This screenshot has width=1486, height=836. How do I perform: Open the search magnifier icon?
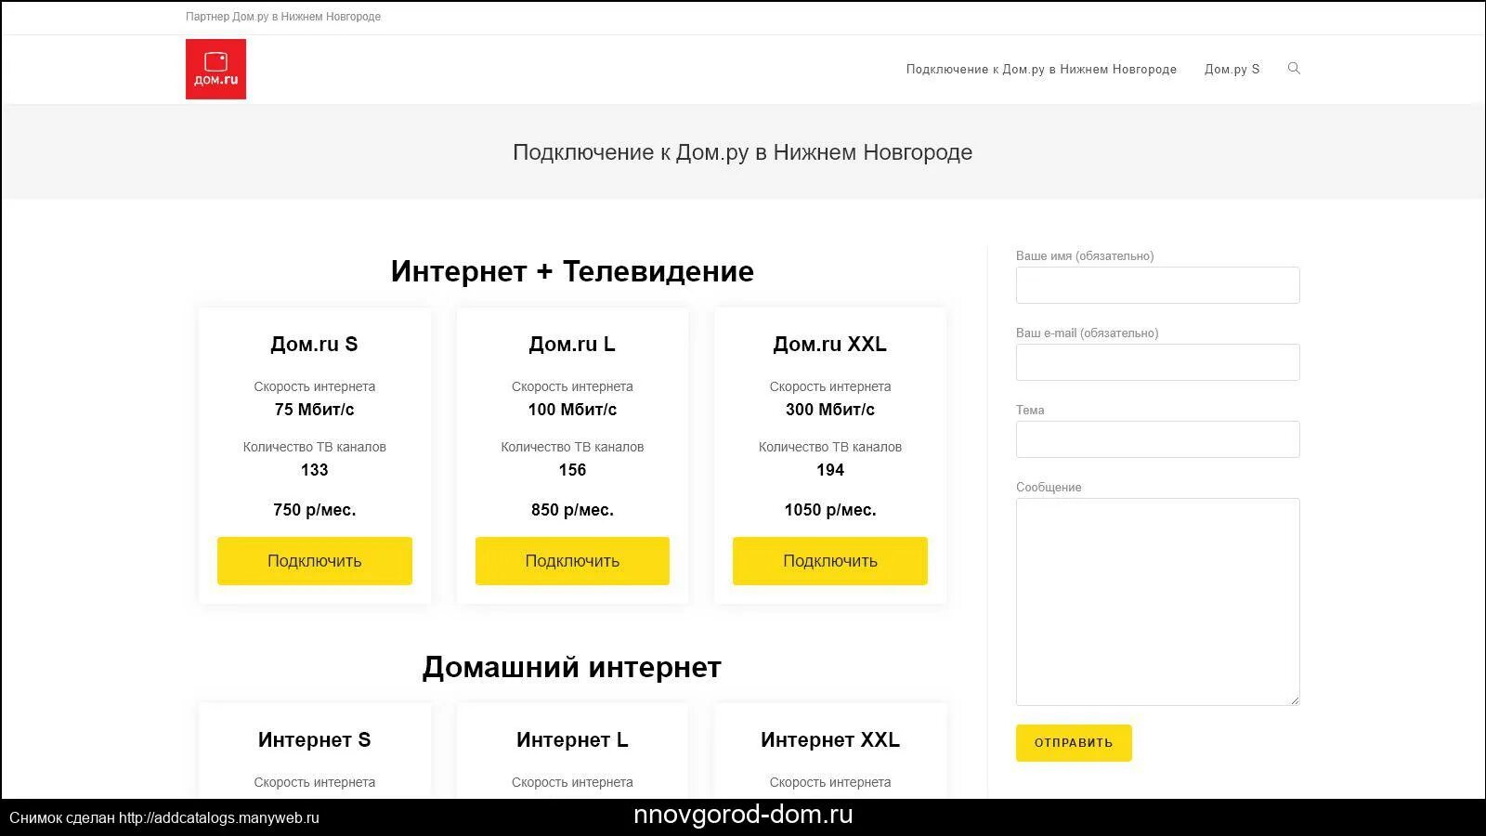click(x=1294, y=69)
